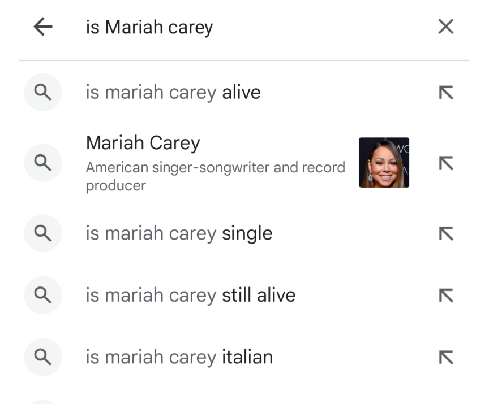Insert 'is mariah carey single' using its arrow icon
The width and height of the screenshot is (489, 404).
click(446, 233)
